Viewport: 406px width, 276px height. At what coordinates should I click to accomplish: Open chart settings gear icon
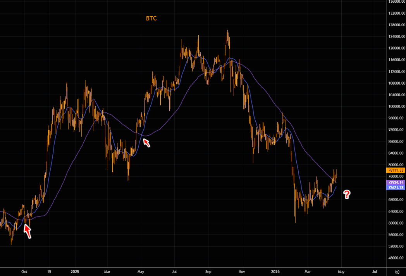point(397,271)
